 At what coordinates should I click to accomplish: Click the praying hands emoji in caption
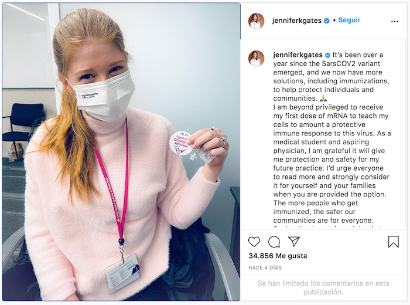[323, 99]
